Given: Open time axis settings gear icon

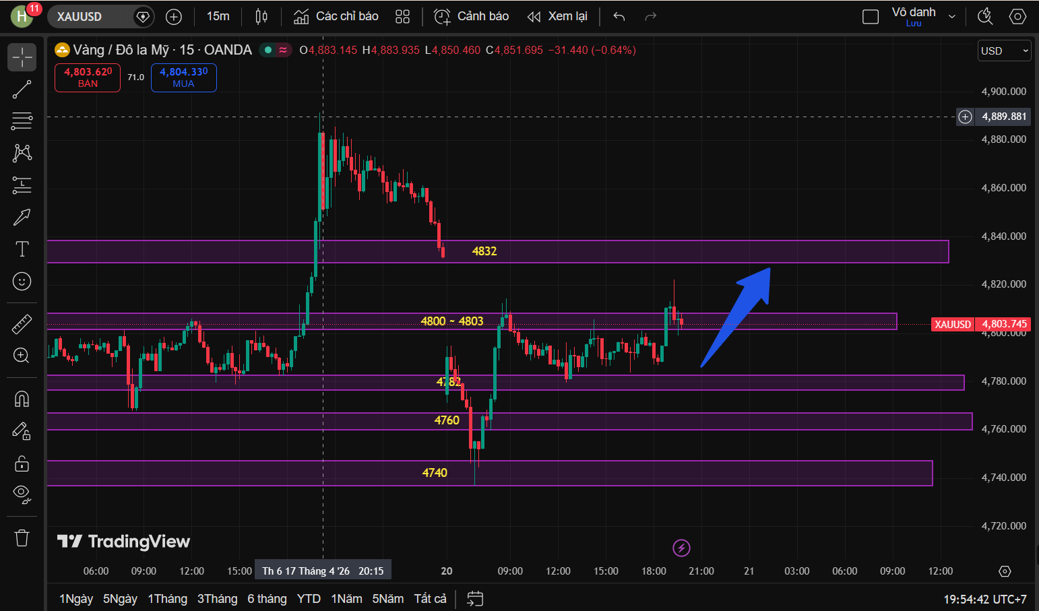Looking at the screenshot, I should [1005, 571].
